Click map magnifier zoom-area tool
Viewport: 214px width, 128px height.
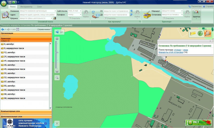[57, 78]
